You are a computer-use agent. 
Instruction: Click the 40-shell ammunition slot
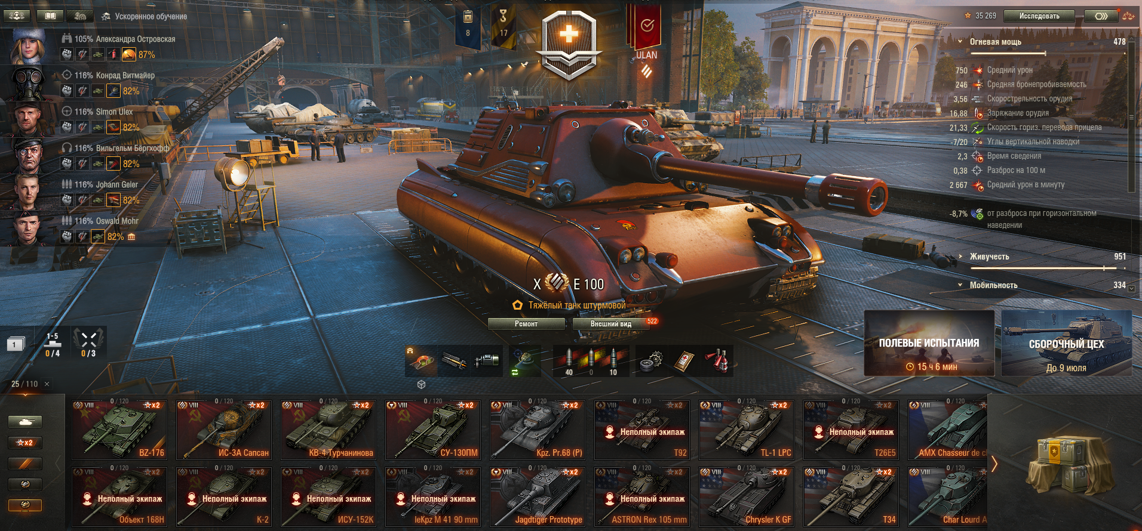pyautogui.click(x=569, y=360)
